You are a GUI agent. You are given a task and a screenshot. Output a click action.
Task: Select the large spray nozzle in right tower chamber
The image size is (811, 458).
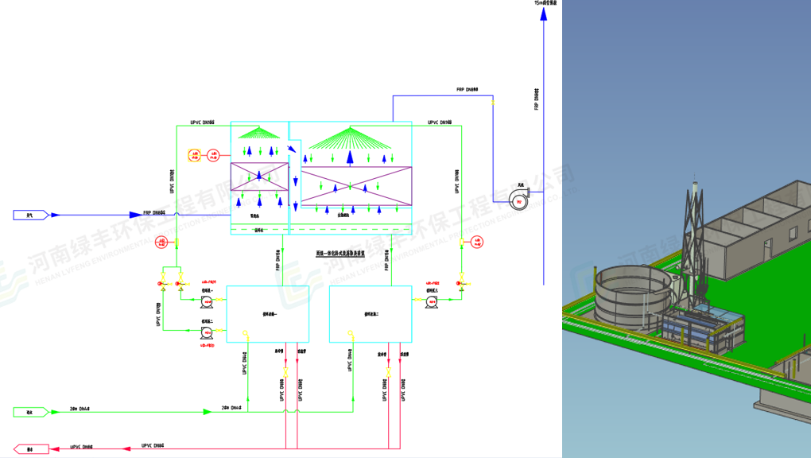[349, 138]
